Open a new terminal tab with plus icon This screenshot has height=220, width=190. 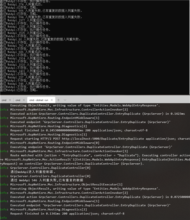[x=59, y=100]
